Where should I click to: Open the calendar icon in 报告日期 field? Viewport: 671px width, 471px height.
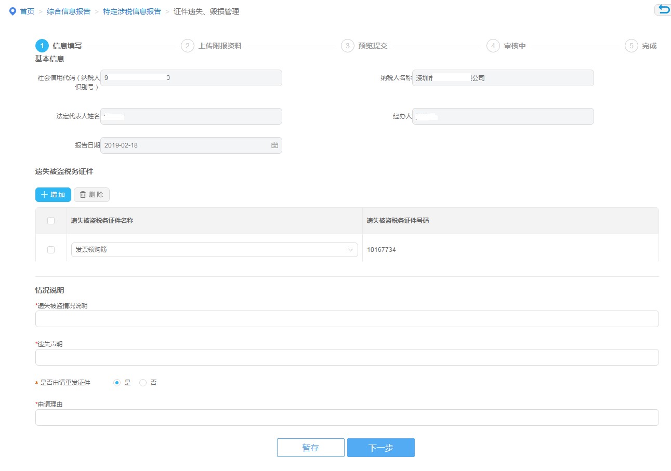click(x=274, y=145)
